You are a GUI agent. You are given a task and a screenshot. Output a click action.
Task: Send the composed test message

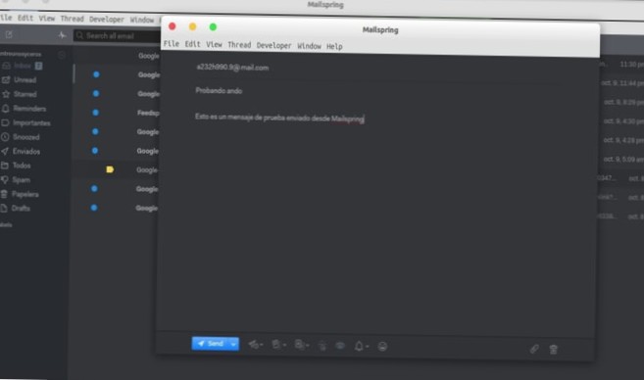click(211, 344)
